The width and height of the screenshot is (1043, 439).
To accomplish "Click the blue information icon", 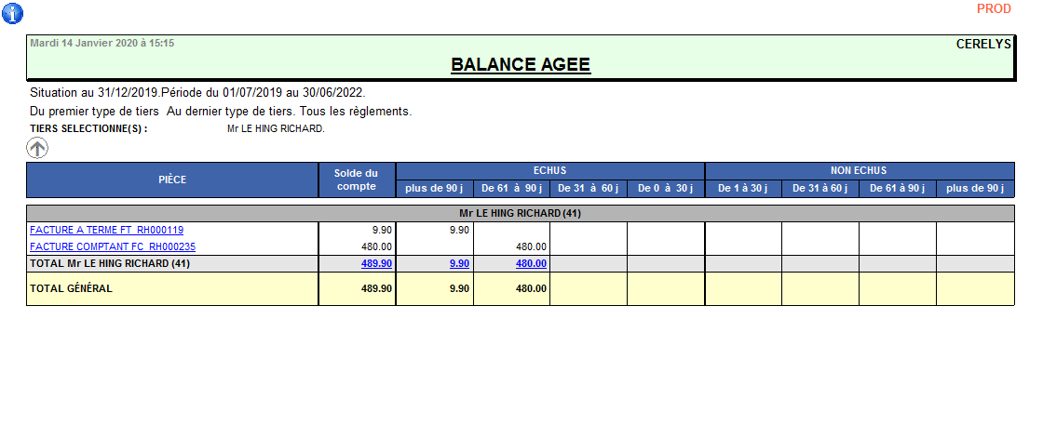I will [x=13, y=13].
